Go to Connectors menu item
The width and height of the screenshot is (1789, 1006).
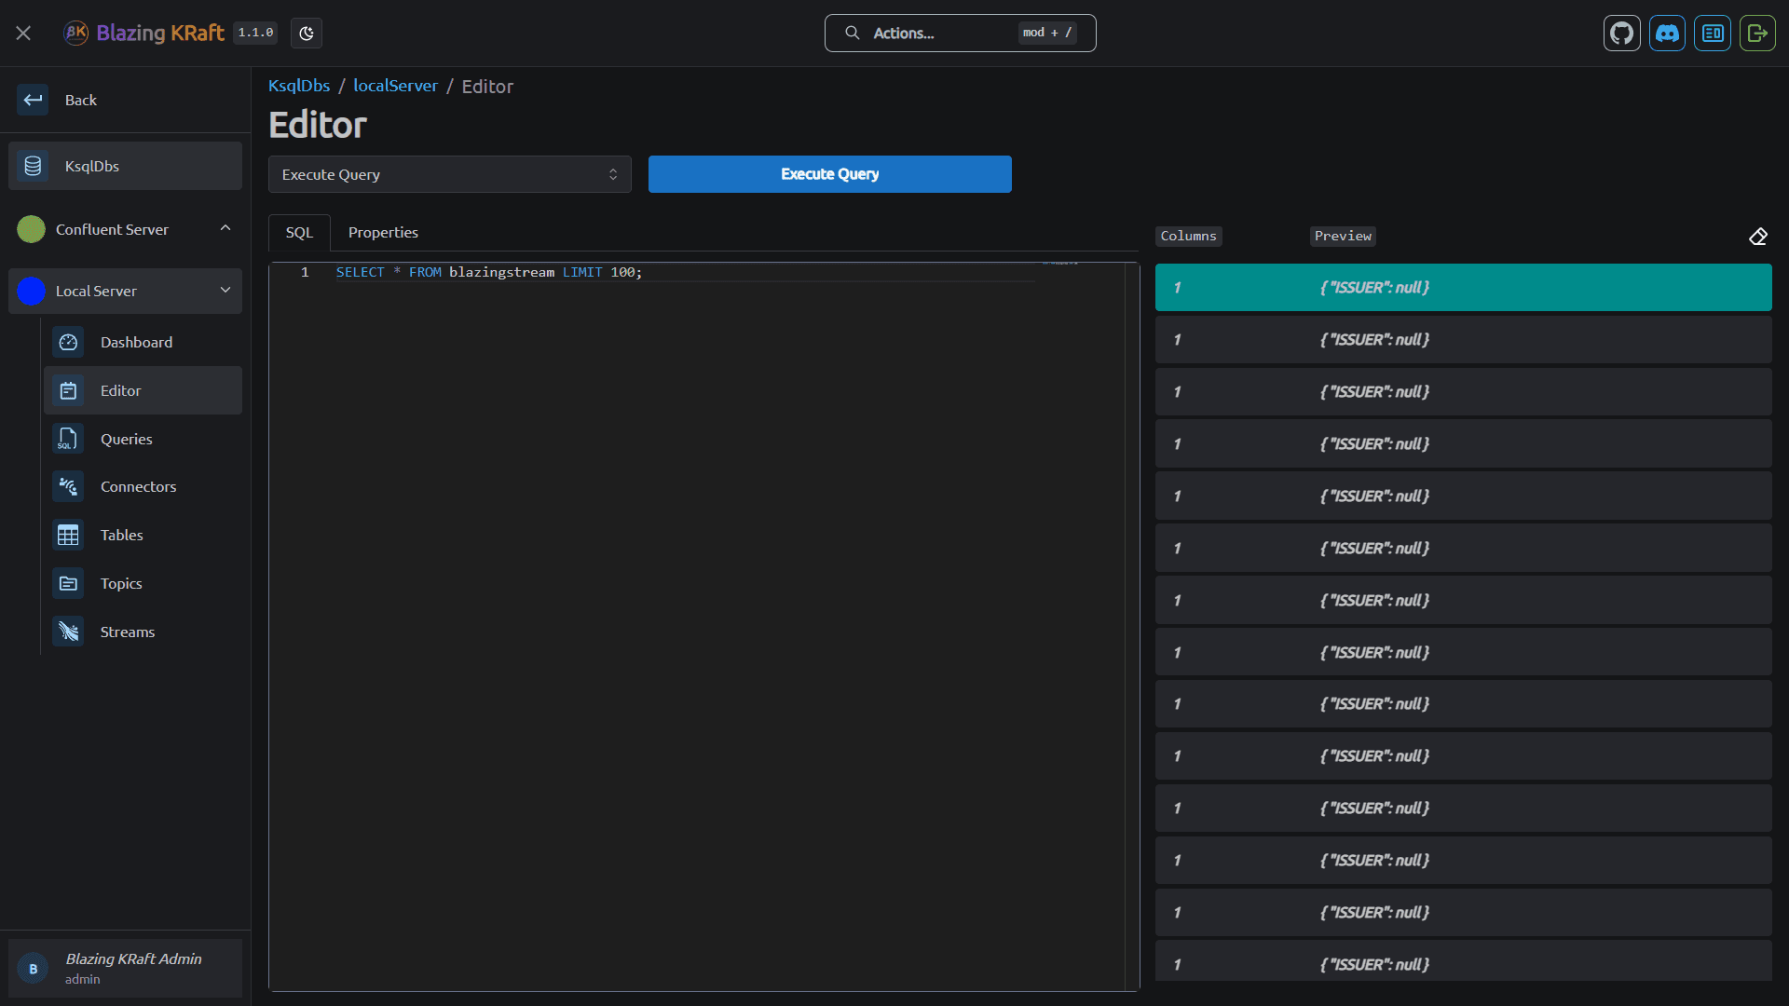(143, 486)
